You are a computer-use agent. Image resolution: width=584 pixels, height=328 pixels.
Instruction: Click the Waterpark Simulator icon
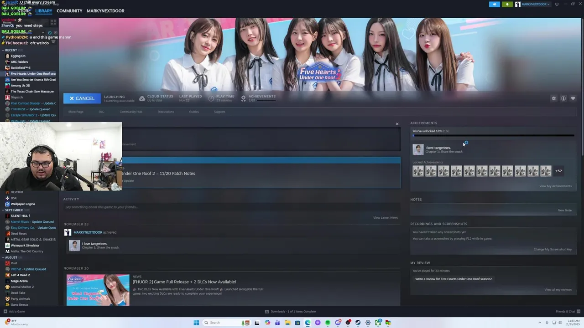7,246
